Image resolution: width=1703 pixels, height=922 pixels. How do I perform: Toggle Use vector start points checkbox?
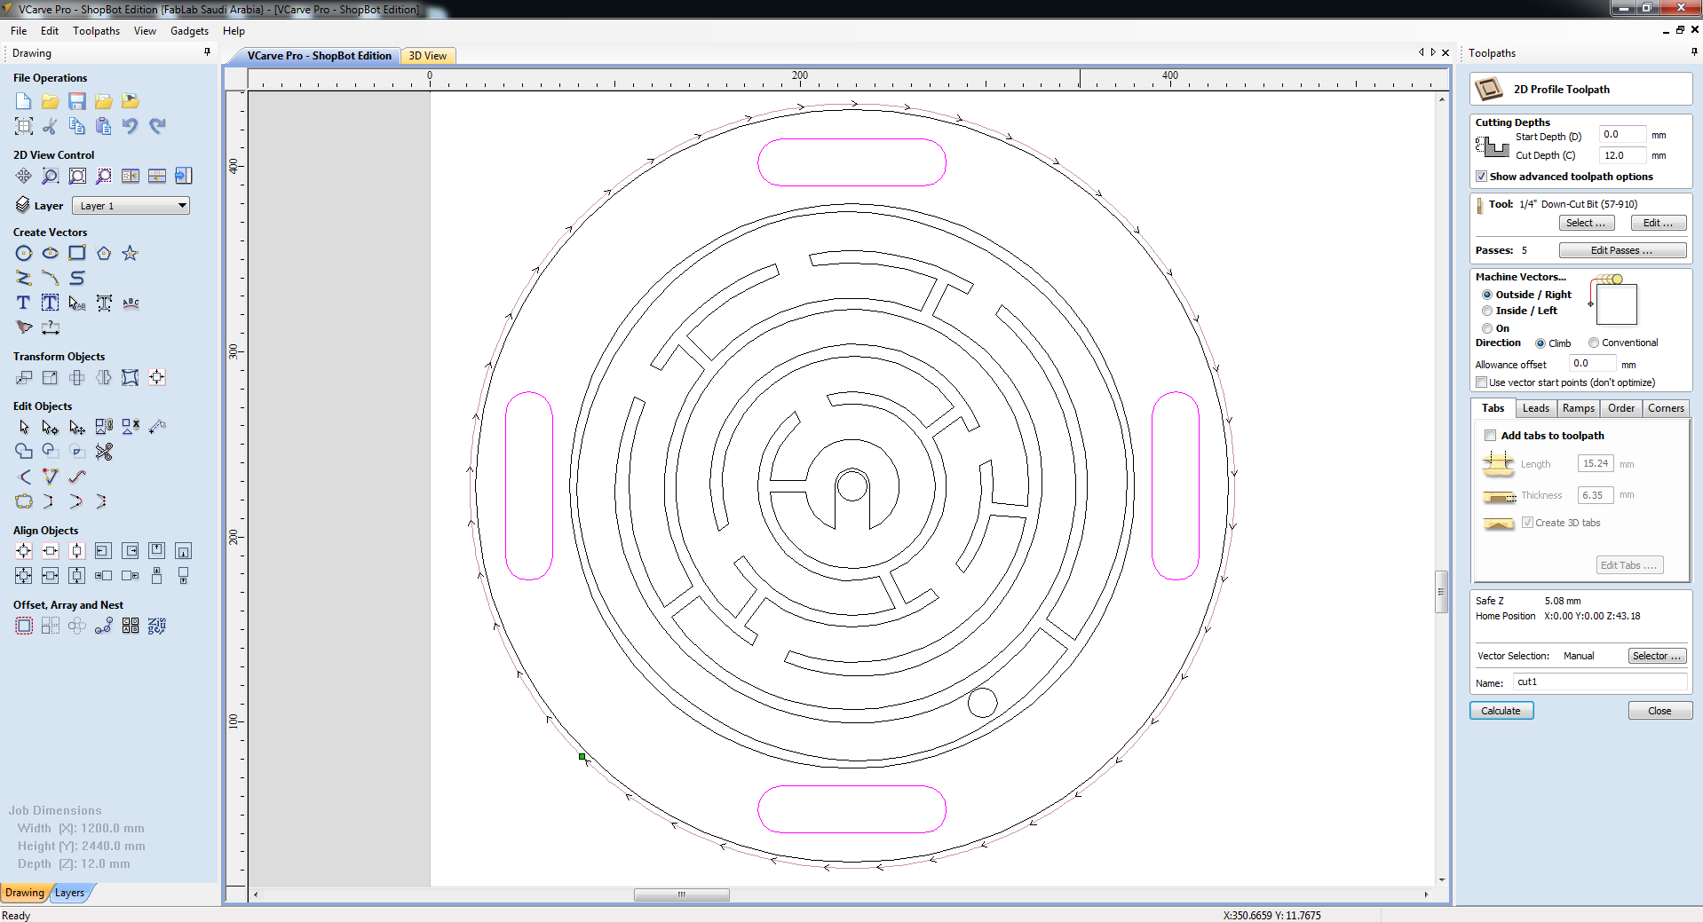1482,383
